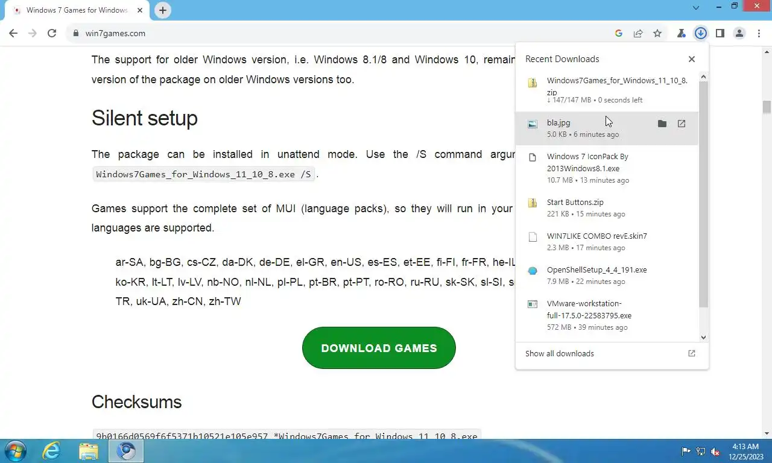Click the DOWNLOAD GAMES button
The image size is (772, 463).
pos(379,348)
